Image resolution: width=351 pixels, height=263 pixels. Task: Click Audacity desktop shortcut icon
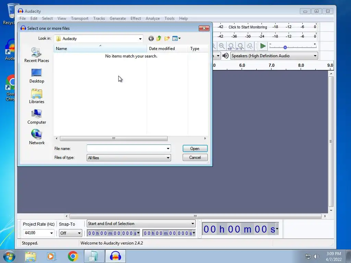[10, 50]
